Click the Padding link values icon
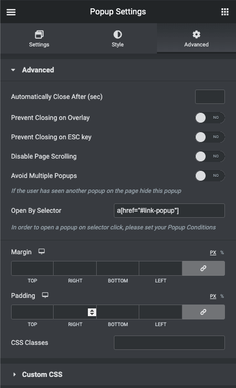 point(203,312)
